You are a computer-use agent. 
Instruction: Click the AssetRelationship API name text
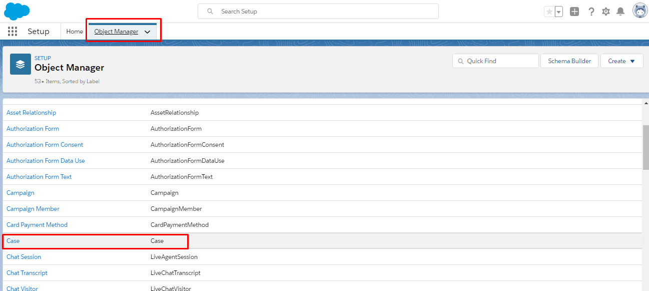click(175, 113)
